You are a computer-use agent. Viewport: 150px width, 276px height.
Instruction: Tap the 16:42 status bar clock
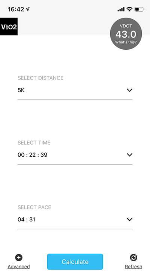tap(16, 9)
